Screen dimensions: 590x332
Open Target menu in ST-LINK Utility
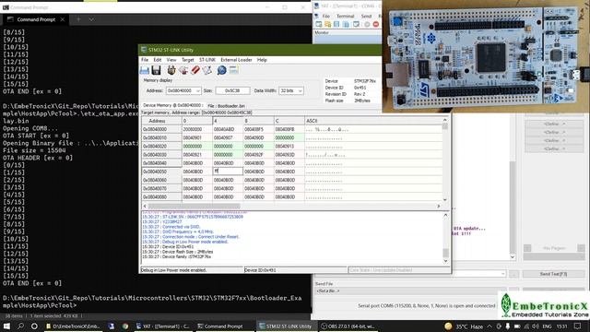click(188, 60)
